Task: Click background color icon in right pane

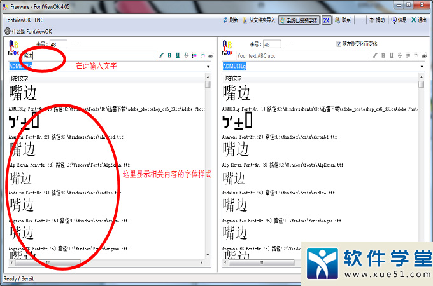Action: coord(416,55)
